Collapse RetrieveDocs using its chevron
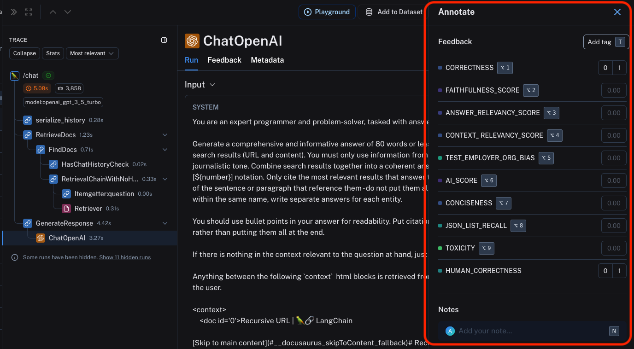 coord(164,134)
